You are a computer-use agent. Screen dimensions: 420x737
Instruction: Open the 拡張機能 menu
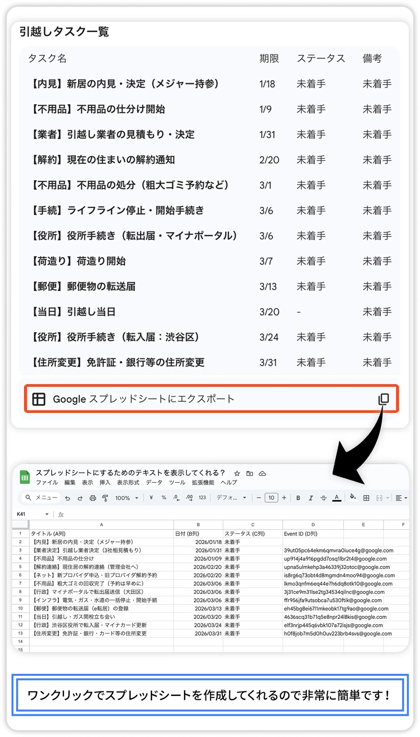203,482
